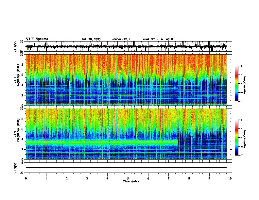
Task: Click the "3" tick on the time axis
Action: (x=87, y=178)
